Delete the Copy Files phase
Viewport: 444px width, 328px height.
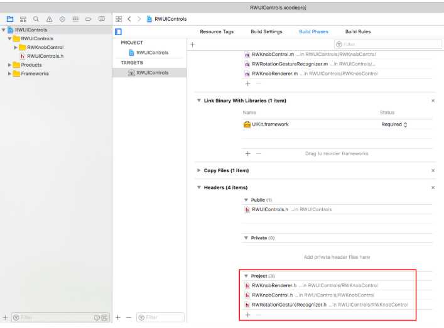tap(433, 170)
